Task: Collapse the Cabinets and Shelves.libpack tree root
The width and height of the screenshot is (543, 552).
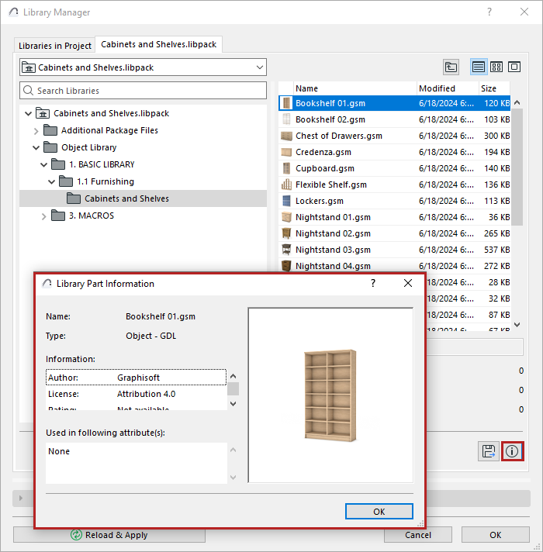Action: click(x=28, y=113)
